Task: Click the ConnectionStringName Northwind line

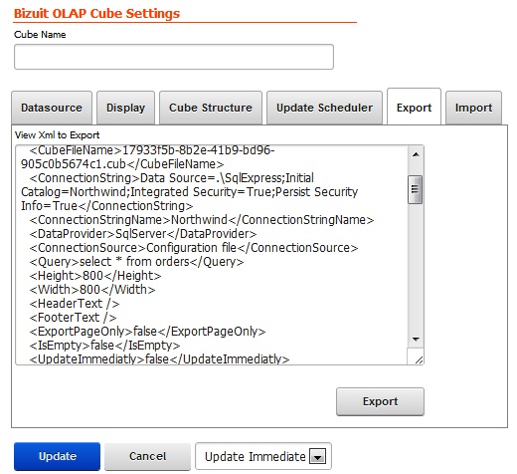Action: click(201, 220)
